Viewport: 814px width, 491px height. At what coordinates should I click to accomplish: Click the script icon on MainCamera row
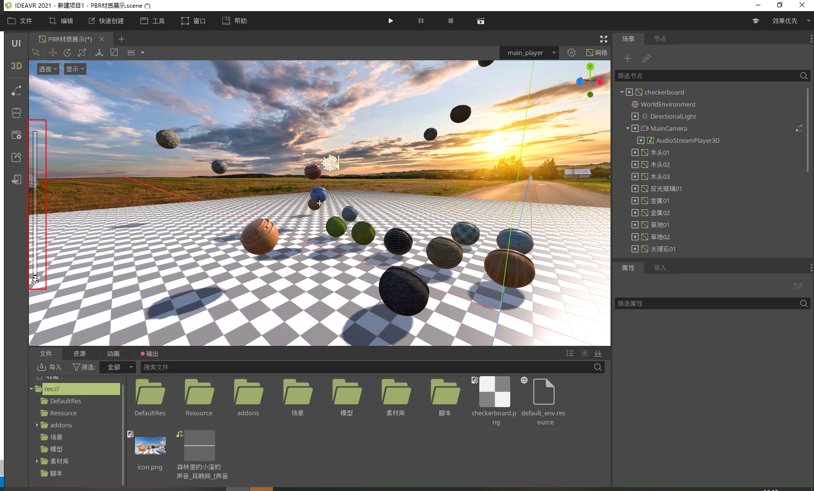pyautogui.click(x=799, y=128)
